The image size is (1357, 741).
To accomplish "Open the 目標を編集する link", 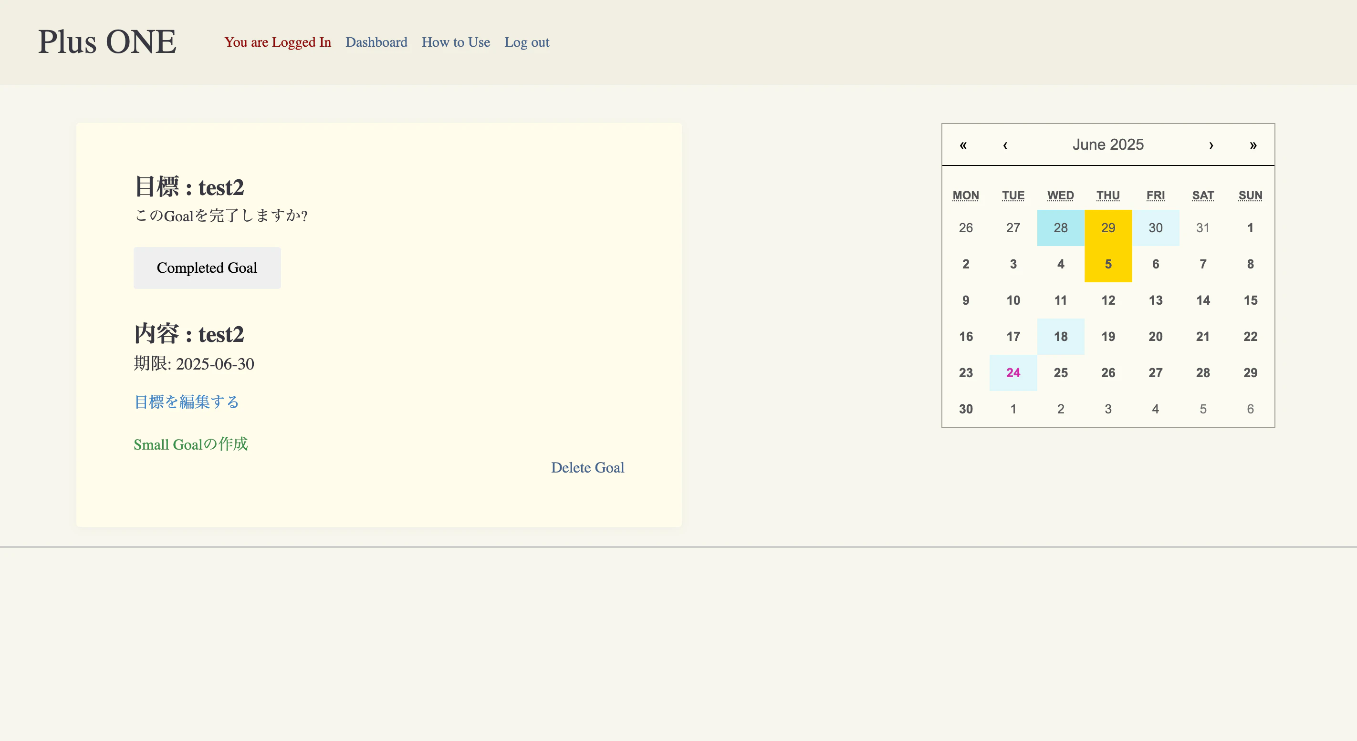I will point(187,401).
